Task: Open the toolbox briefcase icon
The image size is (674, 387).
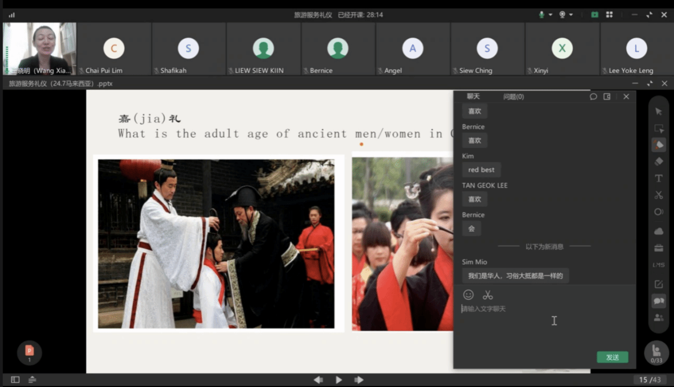Action: point(659,248)
